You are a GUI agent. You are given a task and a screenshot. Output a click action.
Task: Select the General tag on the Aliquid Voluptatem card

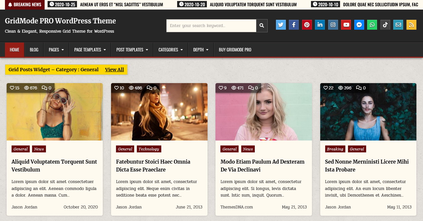[x=20, y=149]
